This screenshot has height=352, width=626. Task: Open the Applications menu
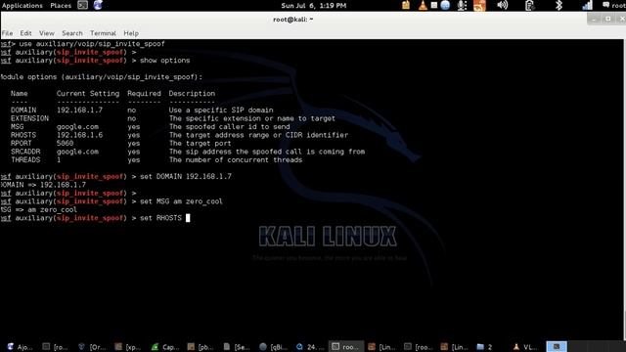pyautogui.click(x=22, y=6)
